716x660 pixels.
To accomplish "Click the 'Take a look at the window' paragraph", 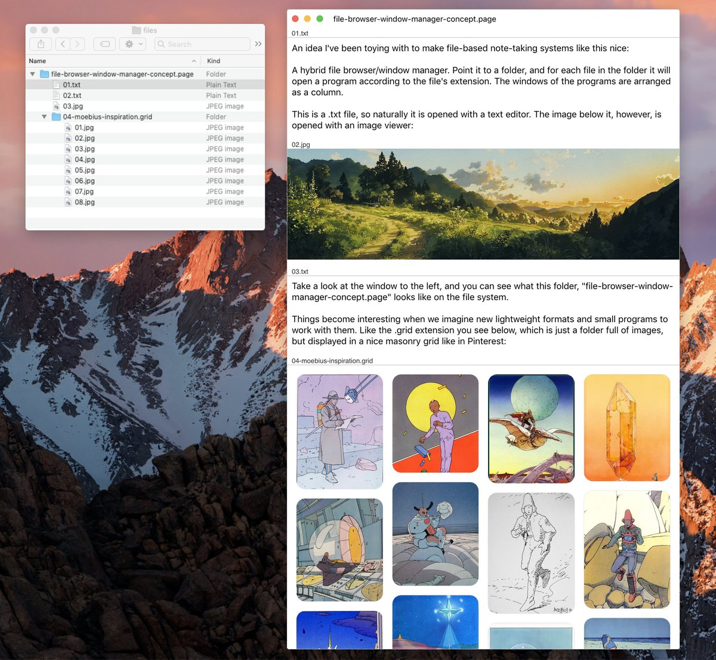I will pyautogui.click(x=482, y=292).
